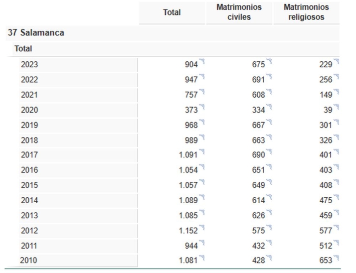
Task: Select the 2021 year row label
Action: click(x=29, y=95)
